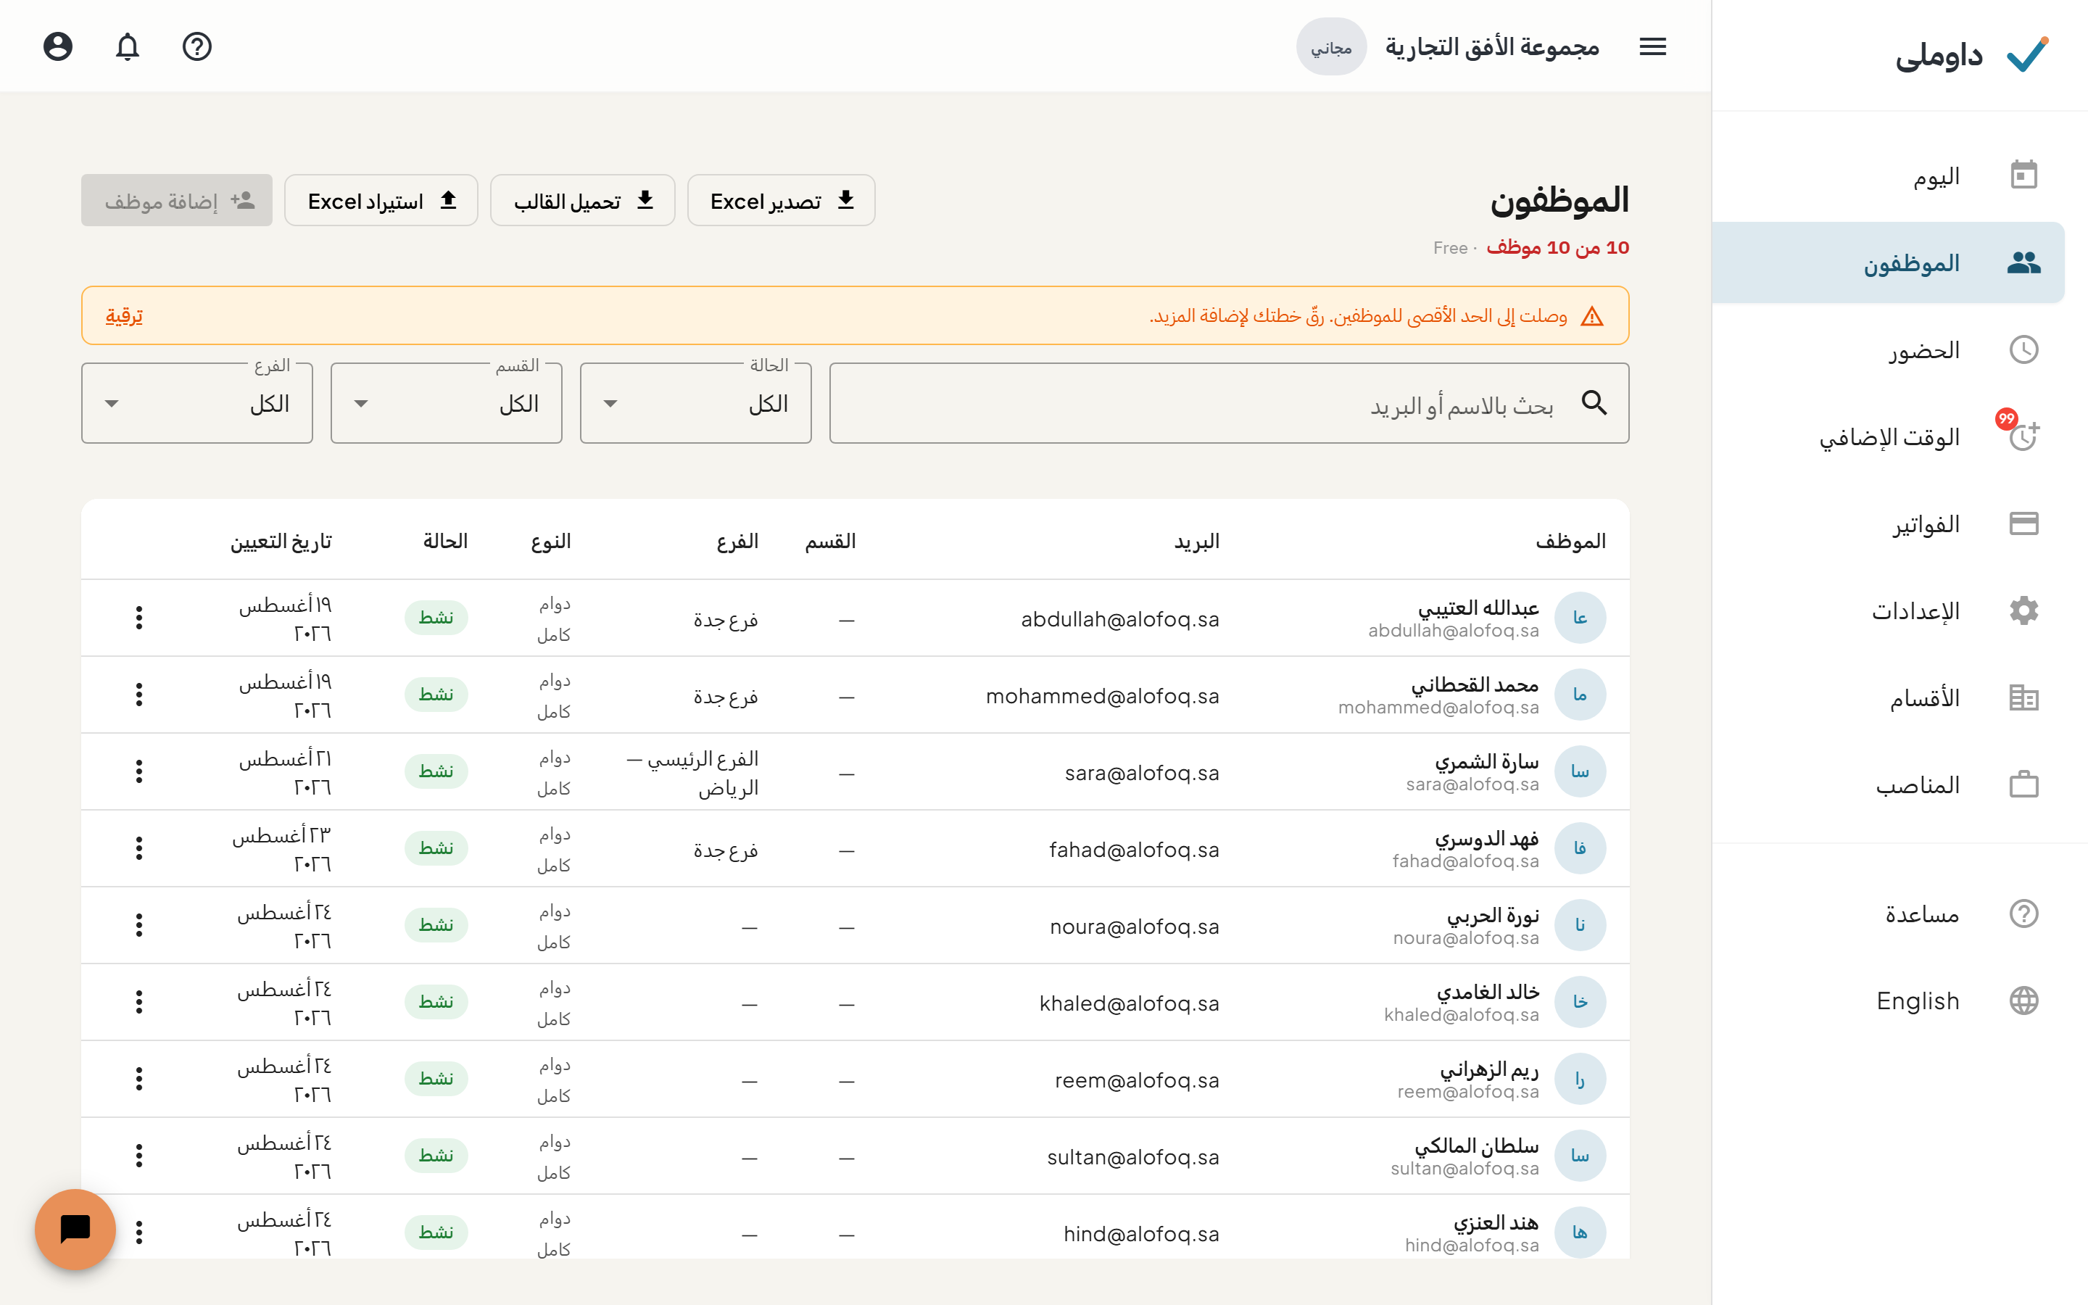Focus the بحث بالاسم أو البريد field

pos(1229,403)
